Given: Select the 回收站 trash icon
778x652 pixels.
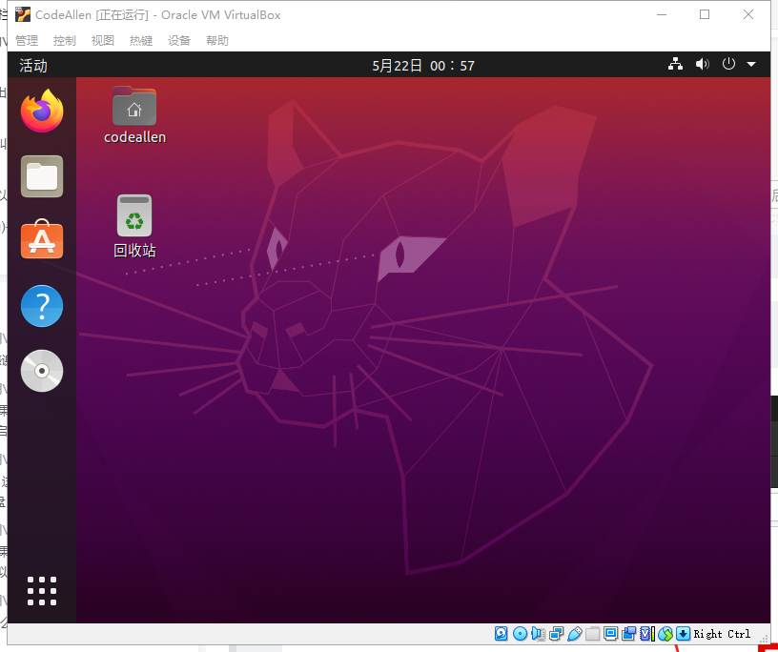Looking at the screenshot, I should click(x=134, y=215).
